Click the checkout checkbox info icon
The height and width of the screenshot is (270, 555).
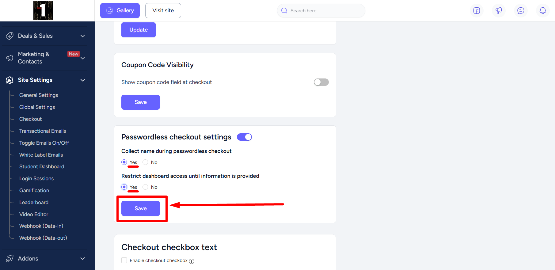(x=192, y=261)
